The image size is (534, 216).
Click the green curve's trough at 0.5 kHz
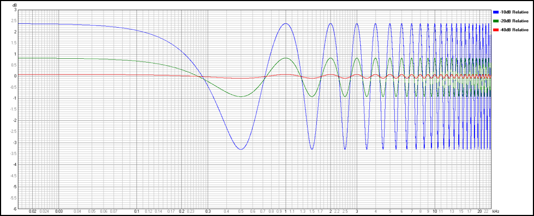coord(241,96)
